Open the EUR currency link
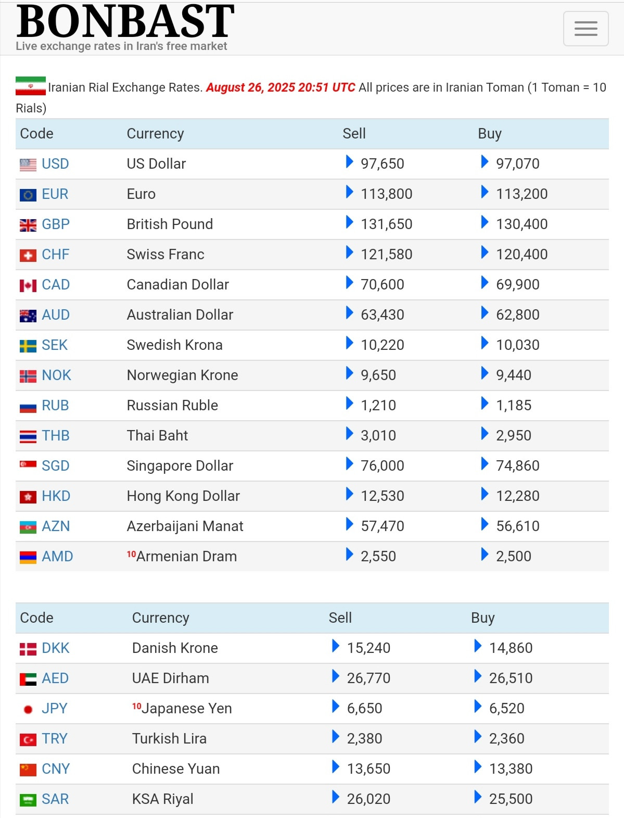Viewport: 624px width, 818px height. (x=55, y=194)
